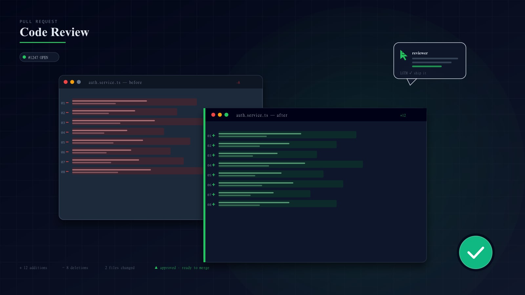Toggle the green traffic light on the after window
The width and height of the screenshot is (525, 295).
pyautogui.click(x=226, y=115)
